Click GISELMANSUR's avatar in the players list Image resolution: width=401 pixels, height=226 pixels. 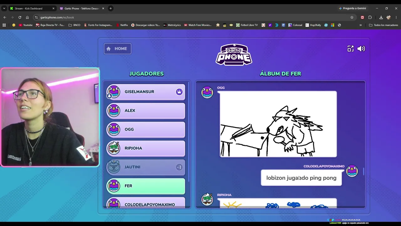click(x=114, y=92)
